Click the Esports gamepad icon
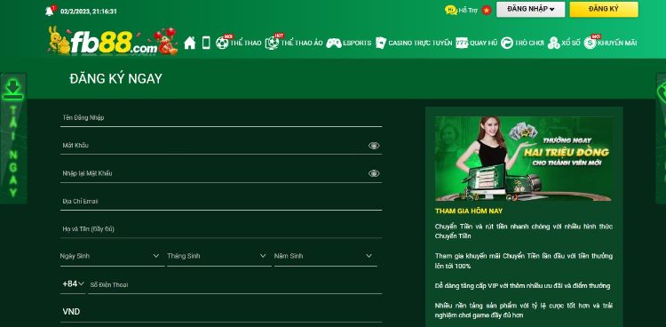666x327 pixels. tap(334, 43)
